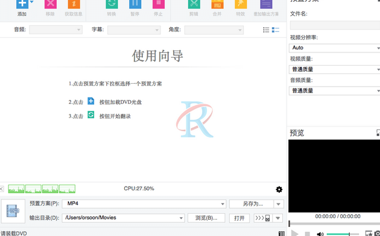Click the 合并 (Merge) toolbar icon
380x236 pixels.
pyautogui.click(x=217, y=4)
